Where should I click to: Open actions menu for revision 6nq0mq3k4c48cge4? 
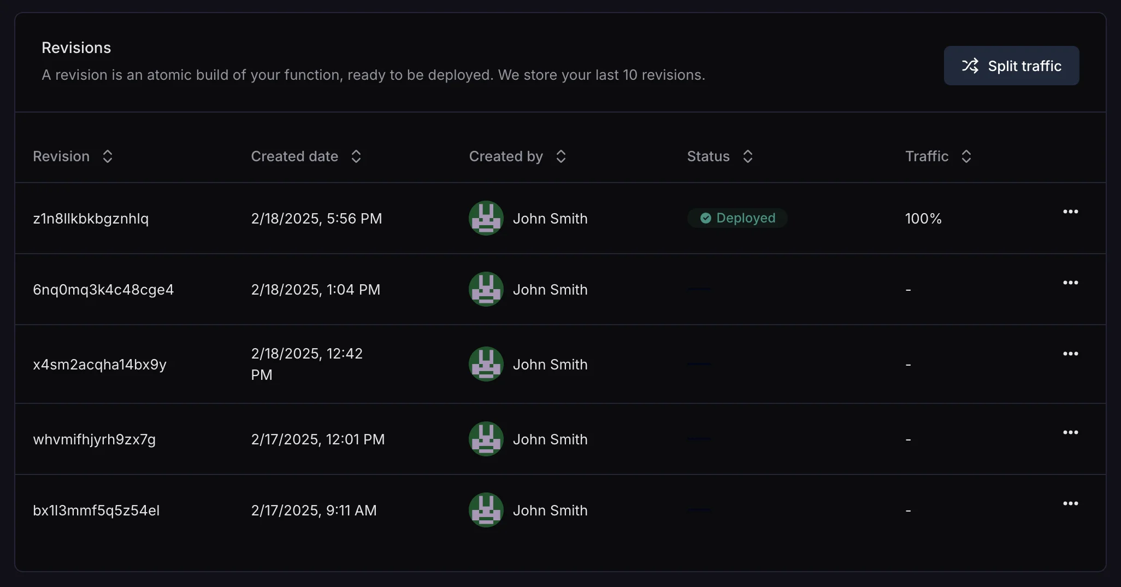point(1070,283)
